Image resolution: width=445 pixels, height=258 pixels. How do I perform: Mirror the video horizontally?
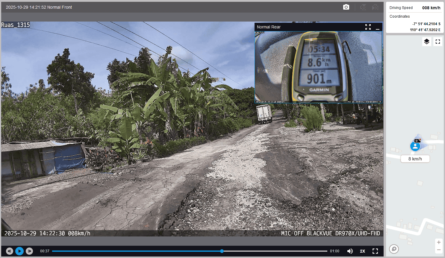coord(375,7)
